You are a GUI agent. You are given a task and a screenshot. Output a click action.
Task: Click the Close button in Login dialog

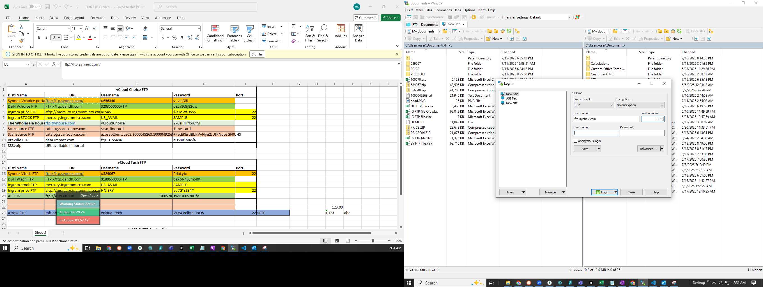tap(631, 192)
